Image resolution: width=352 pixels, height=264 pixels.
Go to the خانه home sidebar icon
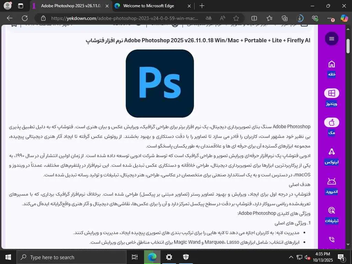pyautogui.click(x=332, y=64)
